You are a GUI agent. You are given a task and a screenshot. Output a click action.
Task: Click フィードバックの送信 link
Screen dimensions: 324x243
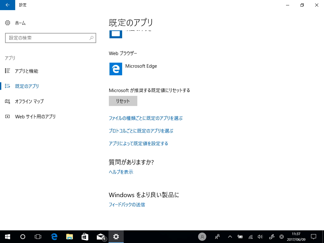[x=127, y=205]
